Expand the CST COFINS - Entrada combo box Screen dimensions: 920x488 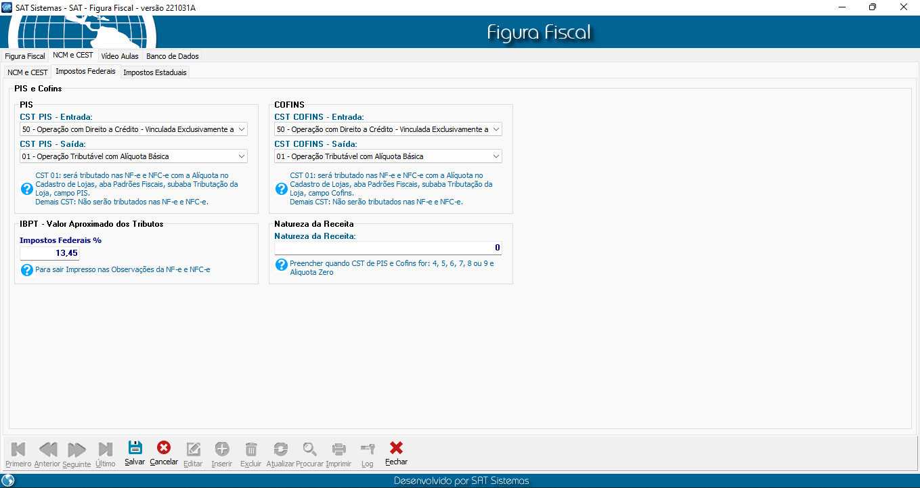[x=496, y=129]
